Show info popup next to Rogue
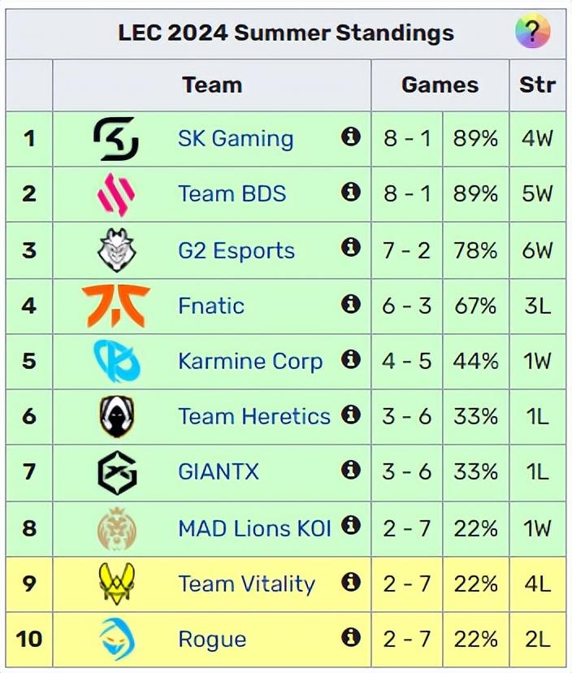Viewport: 572px width, 673px height. [351, 637]
